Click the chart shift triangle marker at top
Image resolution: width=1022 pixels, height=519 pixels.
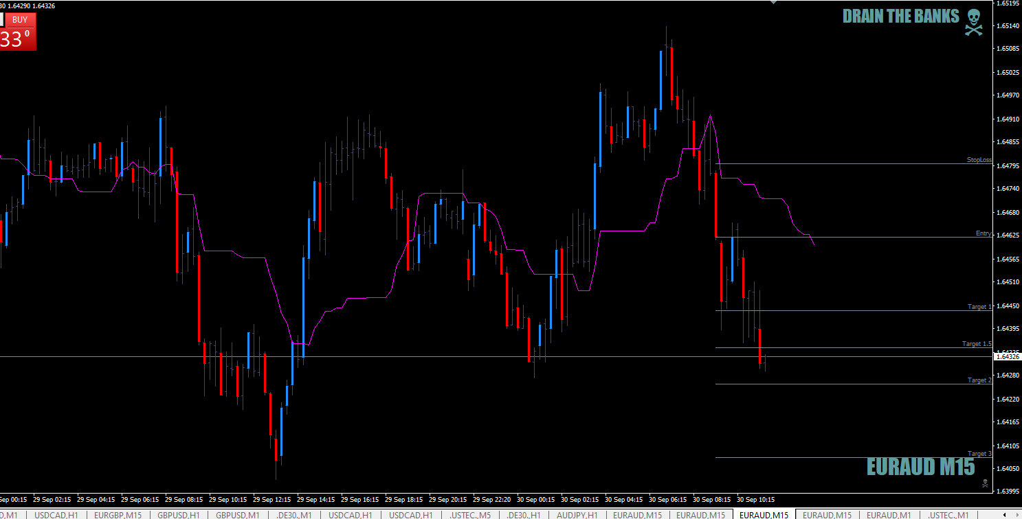click(773, 3)
